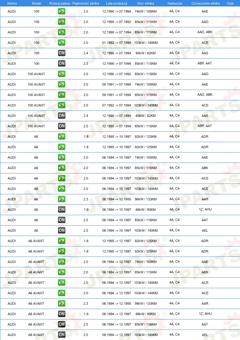Select '08.1994 -> 12.1997' date cell

[117, 335]
